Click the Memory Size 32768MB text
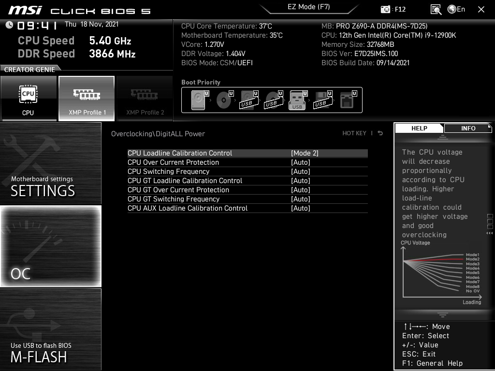This screenshot has width=495, height=371. click(358, 44)
